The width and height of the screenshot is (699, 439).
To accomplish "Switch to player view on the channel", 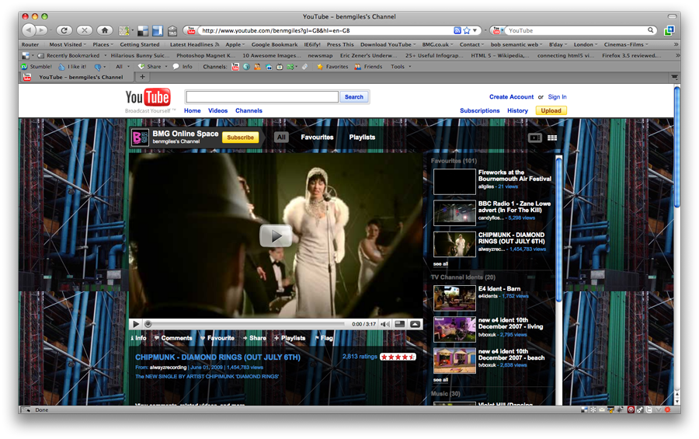I will coord(535,138).
